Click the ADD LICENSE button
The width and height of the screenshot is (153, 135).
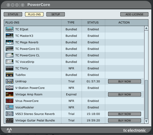pyautogui.click(x=134, y=14)
